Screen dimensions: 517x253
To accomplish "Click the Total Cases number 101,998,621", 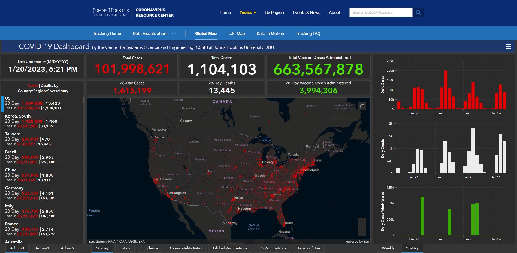I will [x=132, y=69].
